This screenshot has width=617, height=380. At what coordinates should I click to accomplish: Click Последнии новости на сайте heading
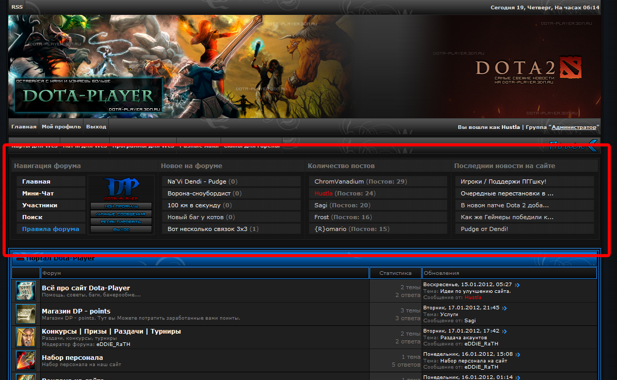pyautogui.click(x=505, y=166)
